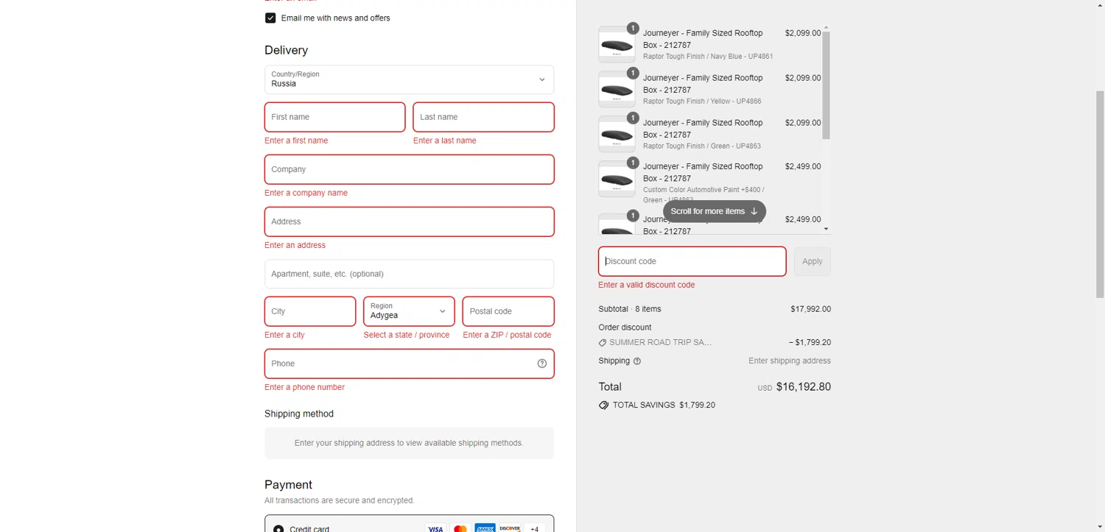
Task: Click the Enter shipping address text
Action: tap(790, 361)
